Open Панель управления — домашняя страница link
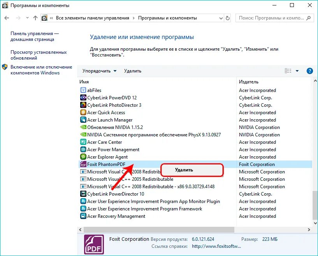The height and width of the screenshot is (256, 318). [x=35, y=36]
